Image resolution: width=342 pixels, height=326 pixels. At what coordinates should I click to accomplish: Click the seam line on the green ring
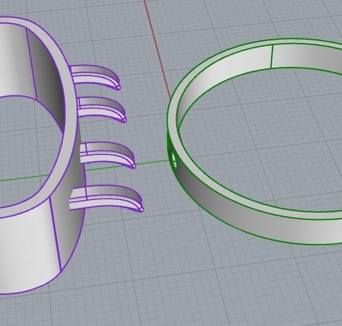[x=272, y=56]
